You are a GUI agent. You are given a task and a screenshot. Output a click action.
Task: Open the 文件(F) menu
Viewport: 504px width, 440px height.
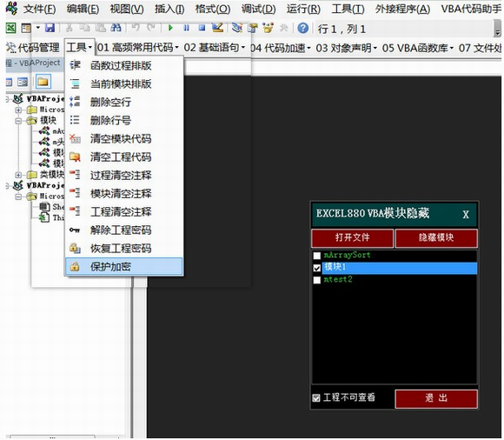coord(39,9)
